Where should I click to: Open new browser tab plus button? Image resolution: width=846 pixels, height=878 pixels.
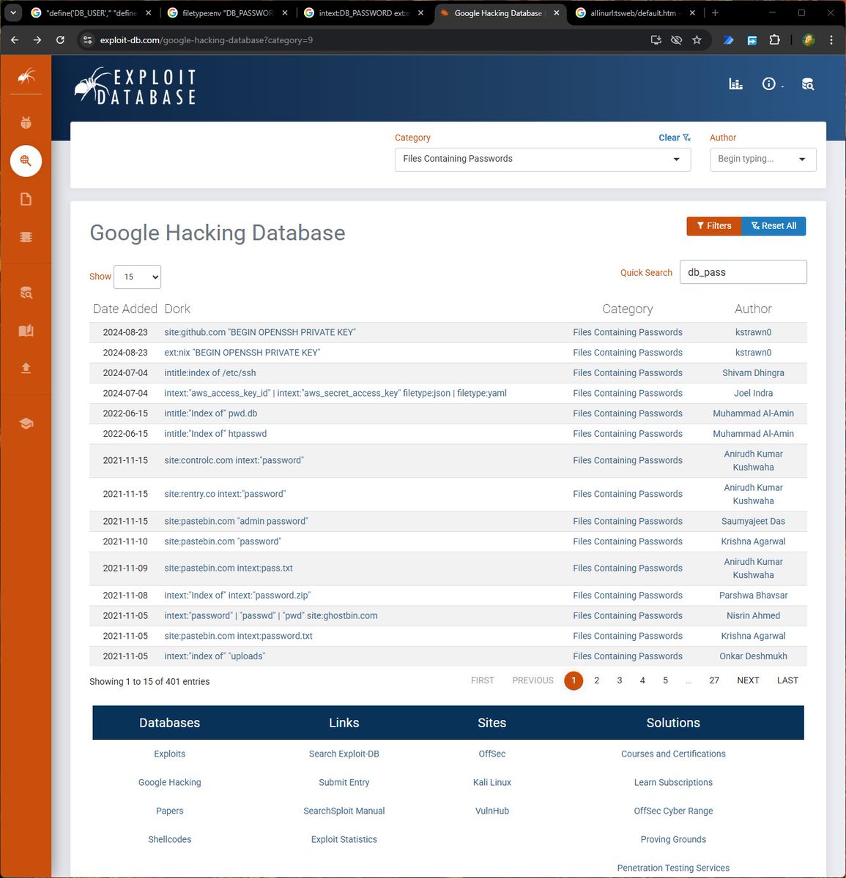point(715,12)
